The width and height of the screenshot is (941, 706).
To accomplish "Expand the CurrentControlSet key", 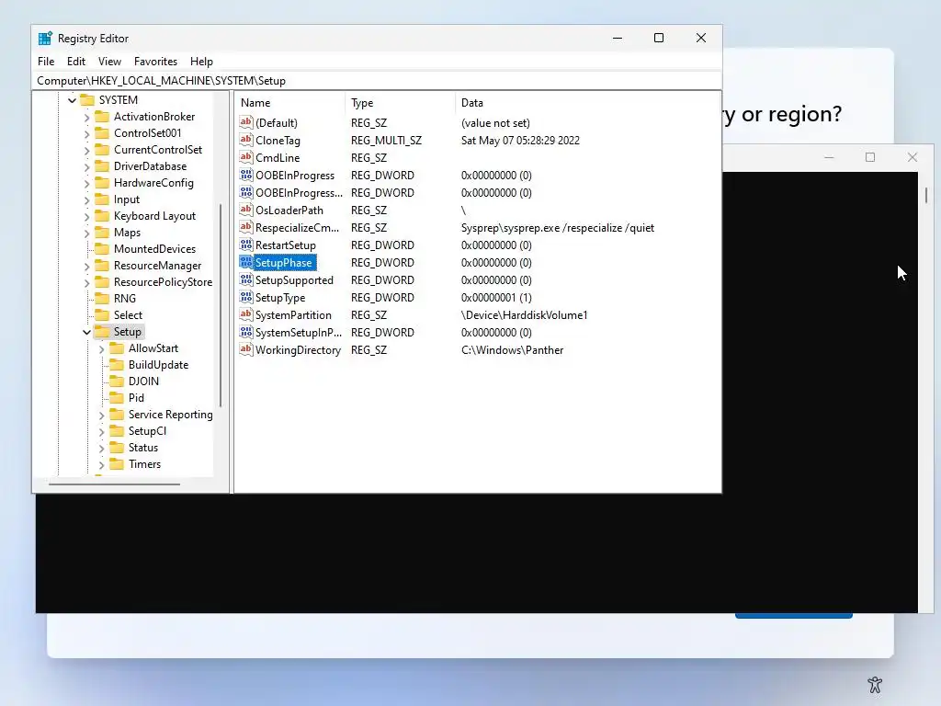I will (86, 150).
